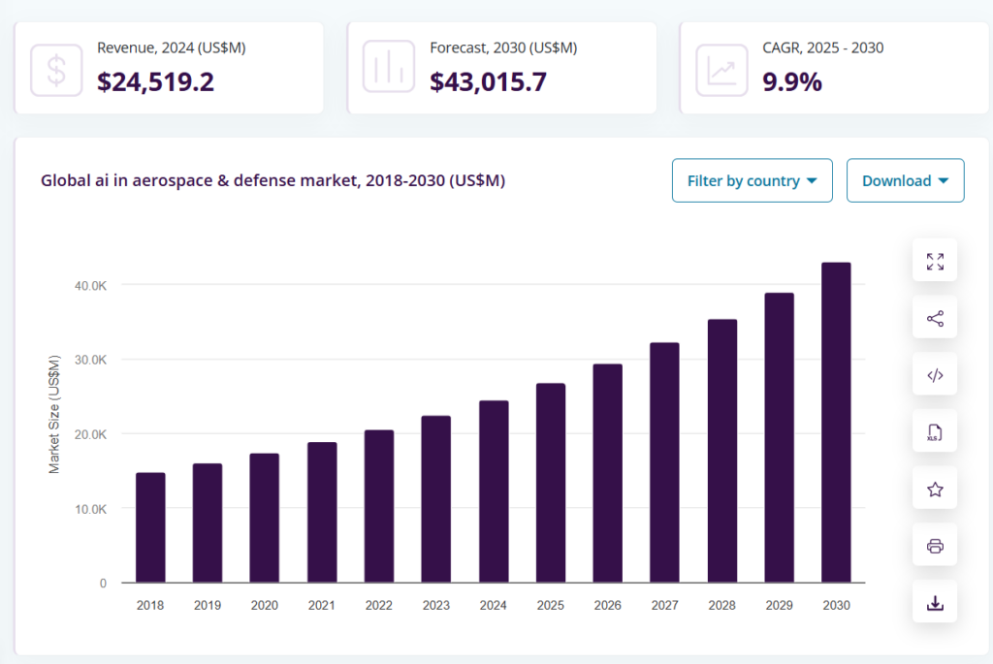Screen dimensions: 993x664
Task: Click the dollar sign revenue icon
Action: tap(56, 69)
